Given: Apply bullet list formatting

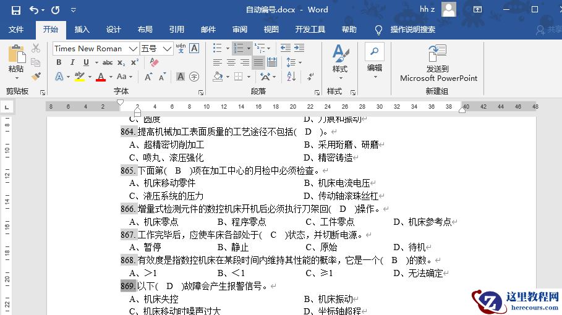Looking at the screenshot, I should [x=217, y=48].
